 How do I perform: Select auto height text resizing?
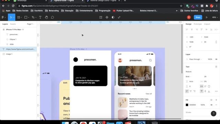click(x=205, y=86)
